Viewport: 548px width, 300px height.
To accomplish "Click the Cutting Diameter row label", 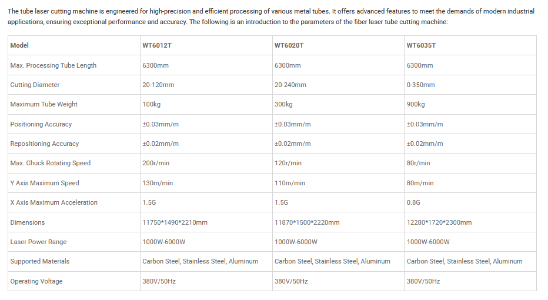I will point(35,85).
